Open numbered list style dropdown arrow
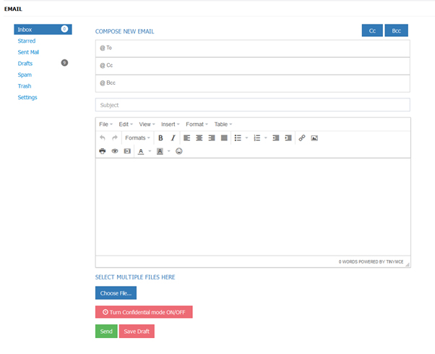Viewport: 435px width, 354px height. coord(266,138)
